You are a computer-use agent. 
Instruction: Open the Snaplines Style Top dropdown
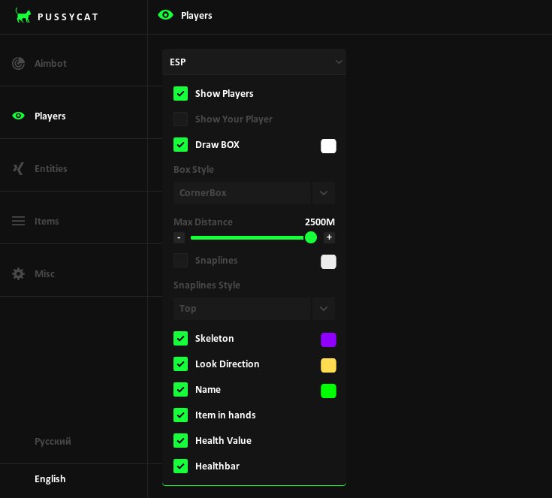[x=254, y=309]
